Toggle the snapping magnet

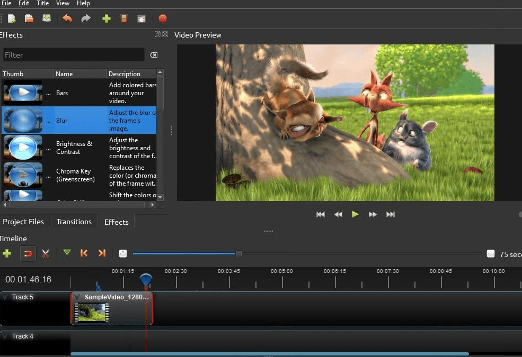click(28, 253)
